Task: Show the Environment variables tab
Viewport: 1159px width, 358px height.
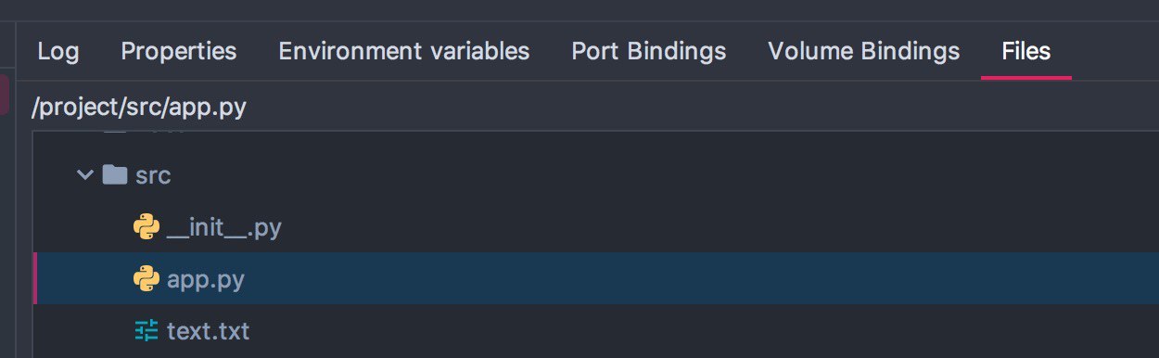Action: 404,51
